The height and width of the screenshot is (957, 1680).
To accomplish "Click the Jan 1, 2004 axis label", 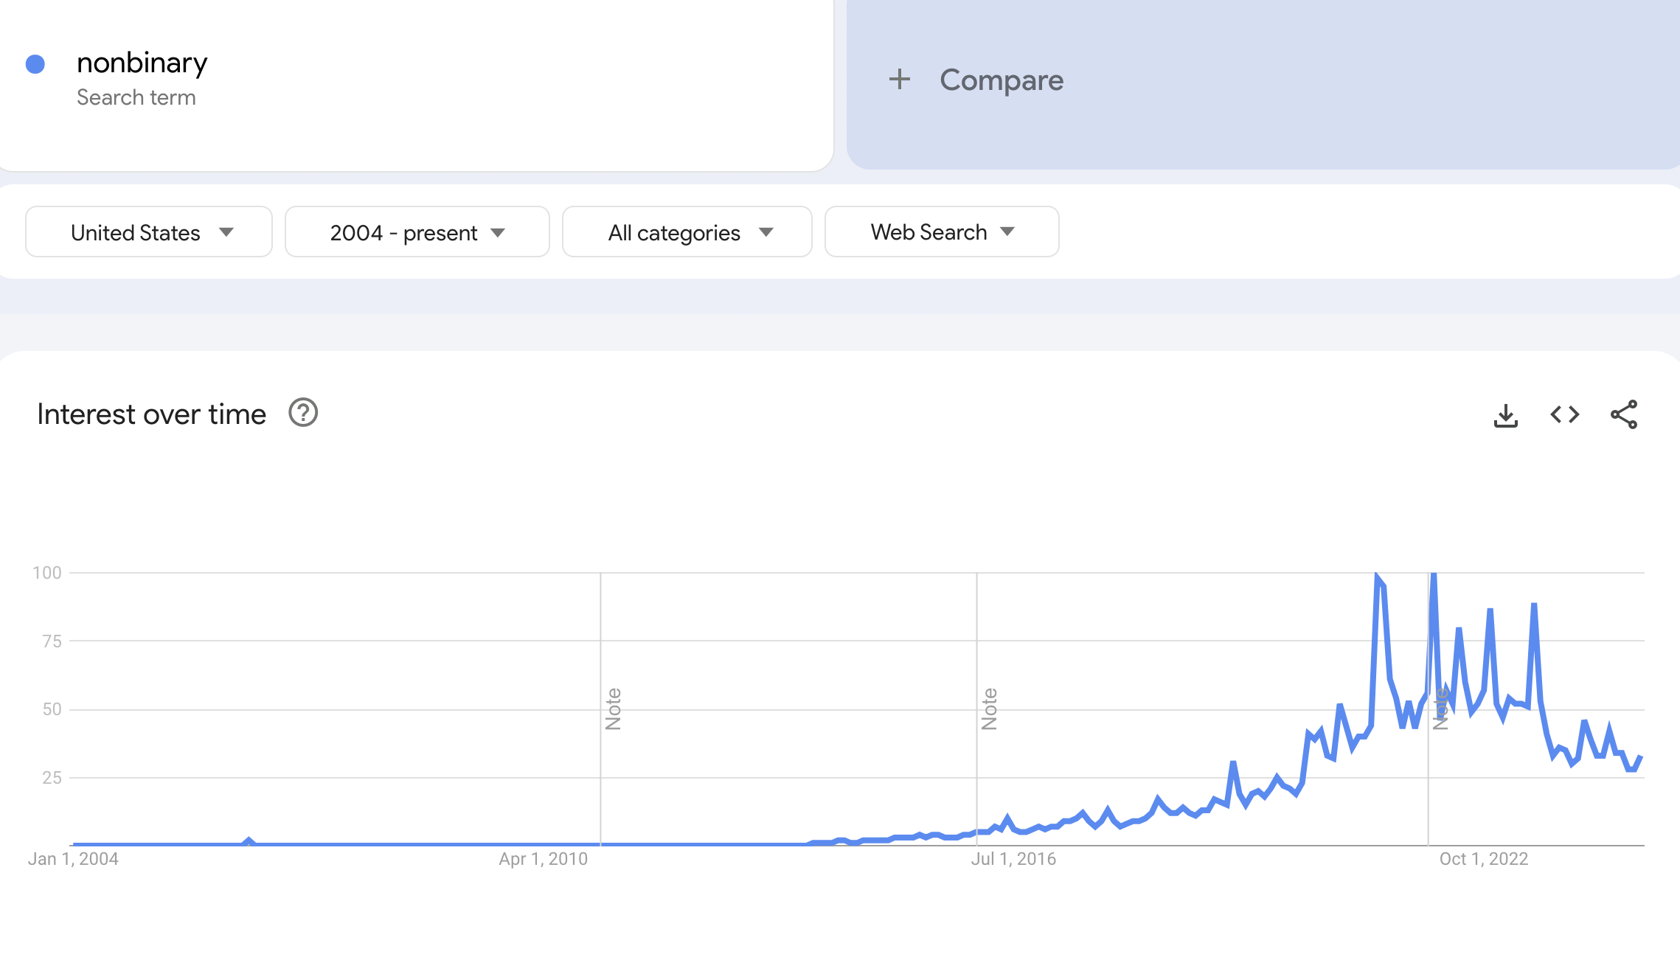I will pyautogui.click(x=73, y=859).
